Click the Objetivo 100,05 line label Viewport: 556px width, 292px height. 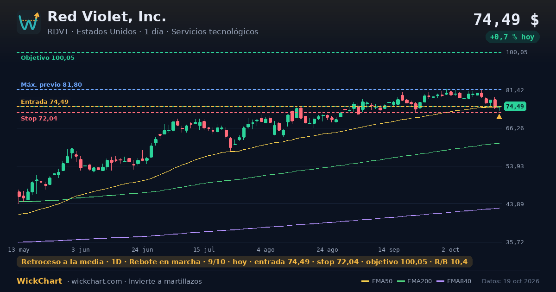click(x=48, y=58)
